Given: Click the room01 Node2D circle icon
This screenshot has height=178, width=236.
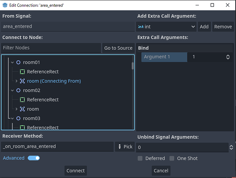Looking at the screenshot, I should (x=18, y=62).
